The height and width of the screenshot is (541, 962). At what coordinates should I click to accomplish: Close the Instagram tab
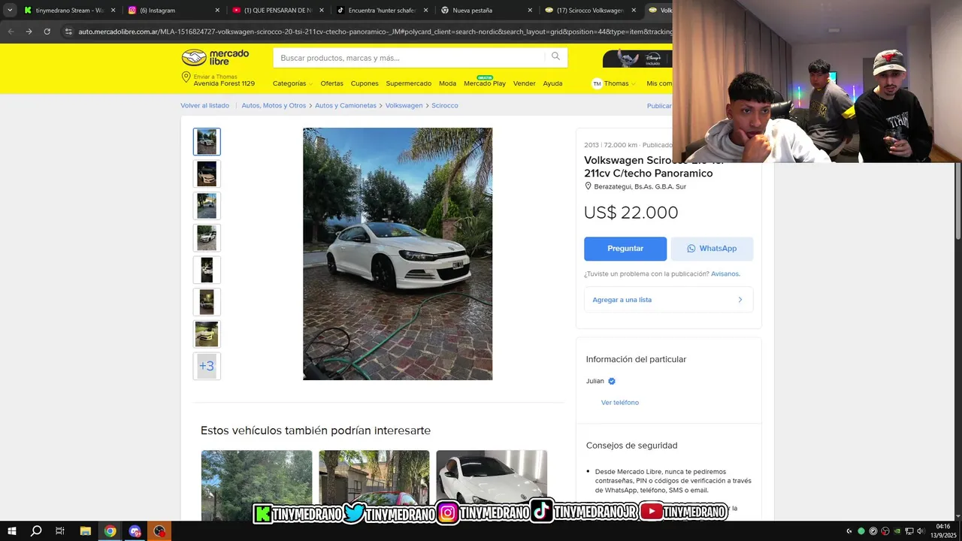tap(217, 11)
